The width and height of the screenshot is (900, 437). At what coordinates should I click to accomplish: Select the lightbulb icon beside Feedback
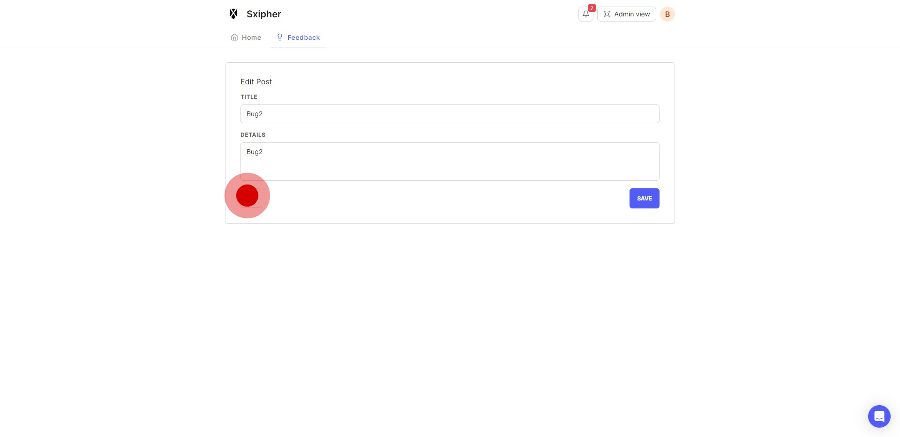click(280, 37)
